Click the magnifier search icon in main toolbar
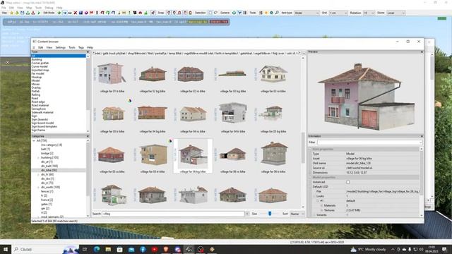Screen dimensions: 452x254 point(277,13)
